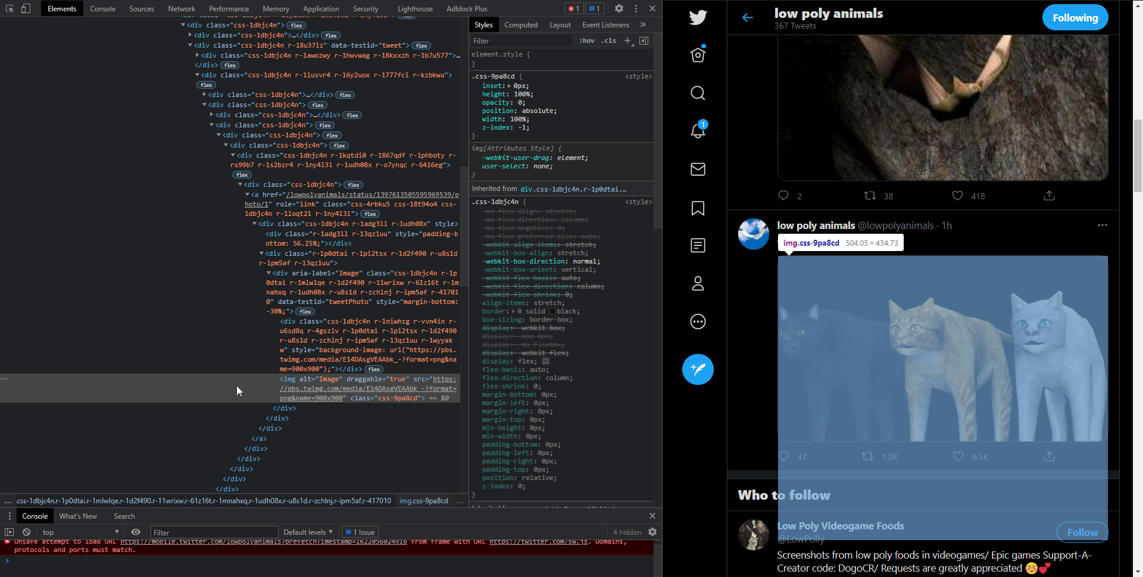1143x577 pixels.
Task: Open the Default levels dropdown
Action: point(308,532)
